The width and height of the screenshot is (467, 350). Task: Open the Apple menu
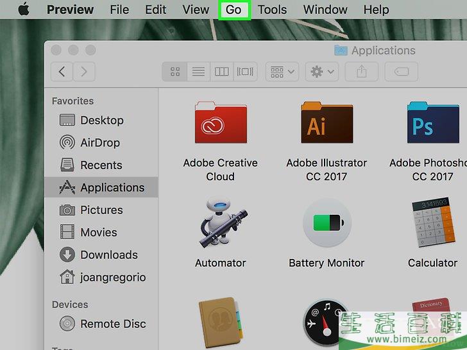24,9
